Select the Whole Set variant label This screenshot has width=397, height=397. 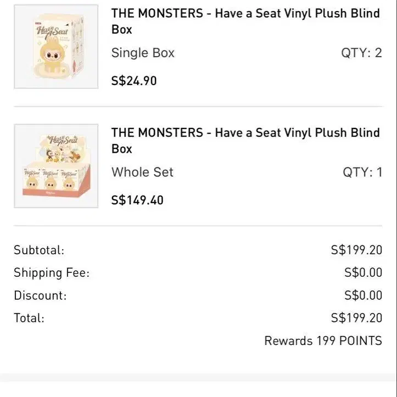click(x=142, y=172)
